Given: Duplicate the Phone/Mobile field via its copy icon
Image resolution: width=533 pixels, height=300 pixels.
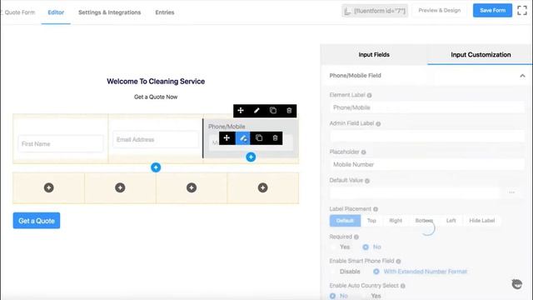Looking at the screenshot, I should tap(259, 138).
